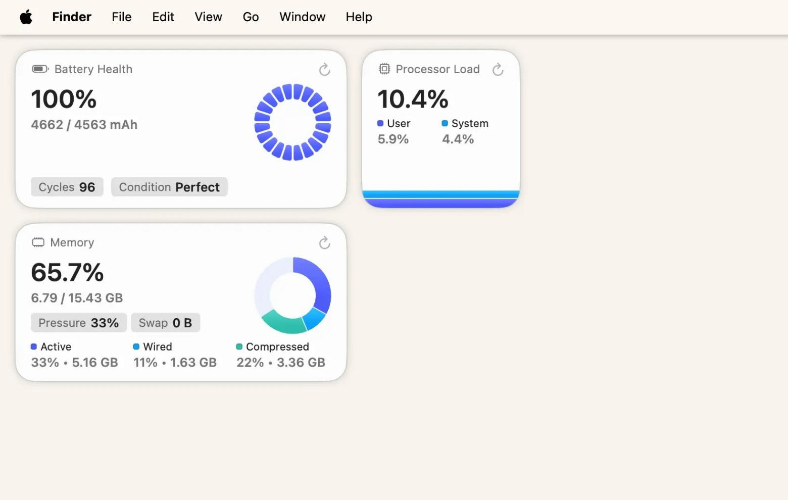Click the Memory widget title
Screen dimensions: 788x500
[72, 242]
